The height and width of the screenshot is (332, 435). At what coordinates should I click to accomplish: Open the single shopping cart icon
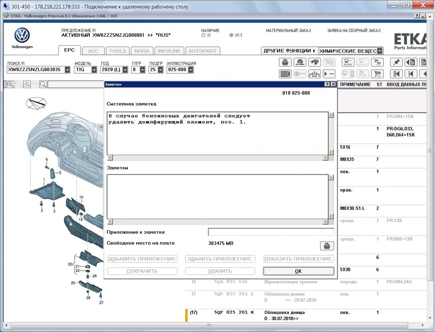click(377, 74)
